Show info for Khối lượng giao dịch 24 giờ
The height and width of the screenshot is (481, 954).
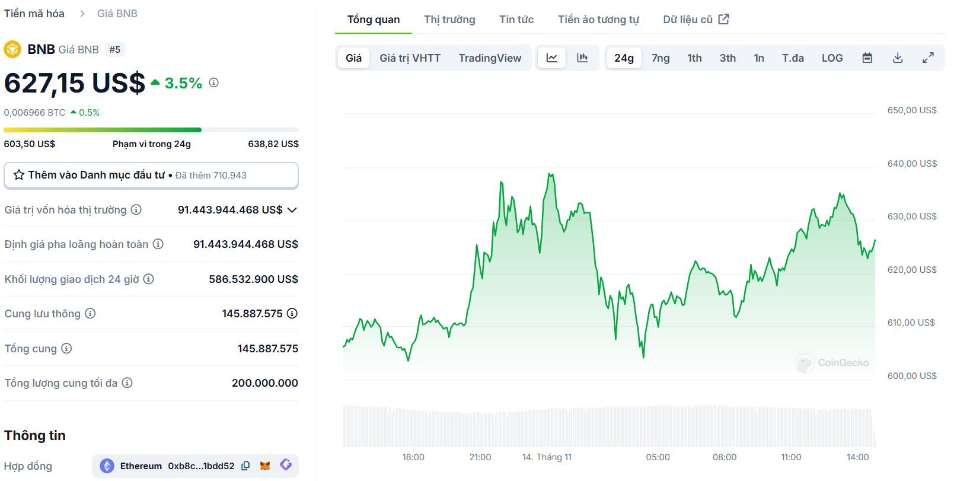pos(149,279)
